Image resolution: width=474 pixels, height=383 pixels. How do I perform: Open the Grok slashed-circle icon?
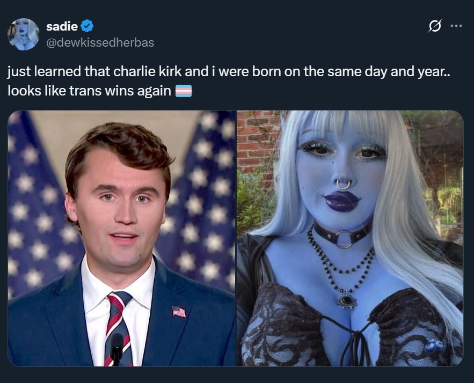click(x=435, y=26)
